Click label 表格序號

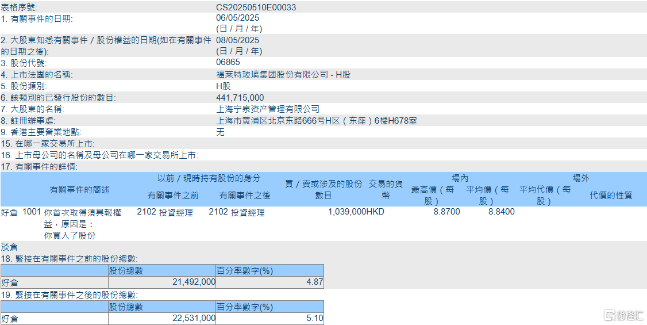[x=19, y=7]
